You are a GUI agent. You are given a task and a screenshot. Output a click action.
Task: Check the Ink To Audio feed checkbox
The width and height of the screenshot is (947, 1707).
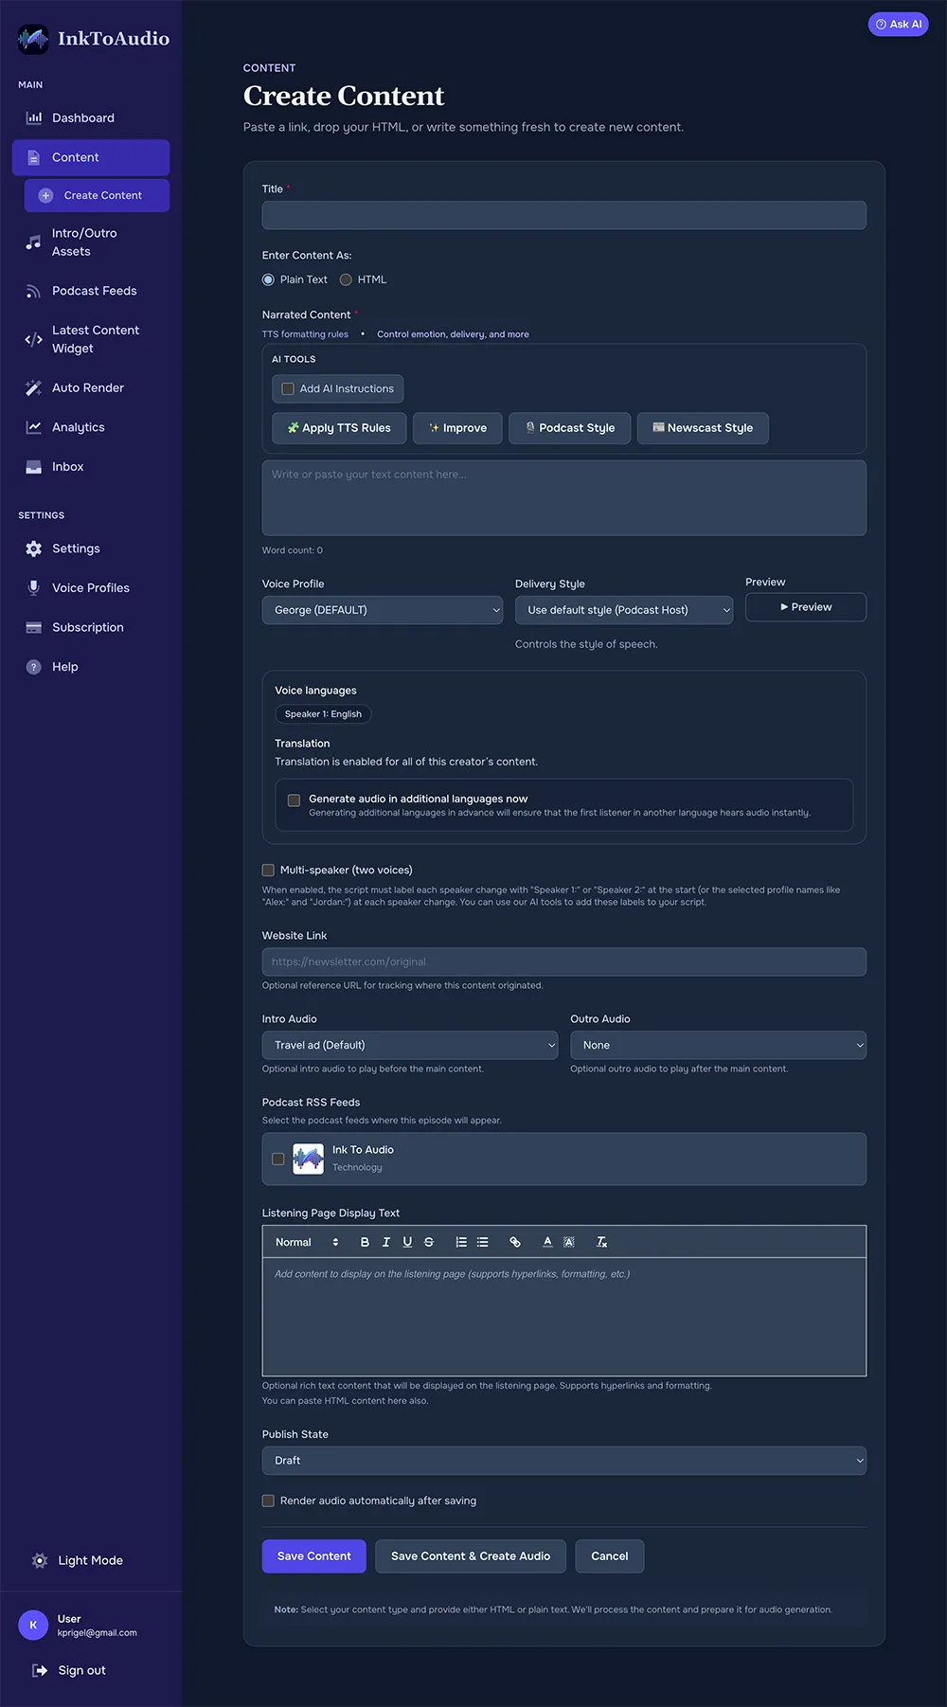pos(277,1159)
